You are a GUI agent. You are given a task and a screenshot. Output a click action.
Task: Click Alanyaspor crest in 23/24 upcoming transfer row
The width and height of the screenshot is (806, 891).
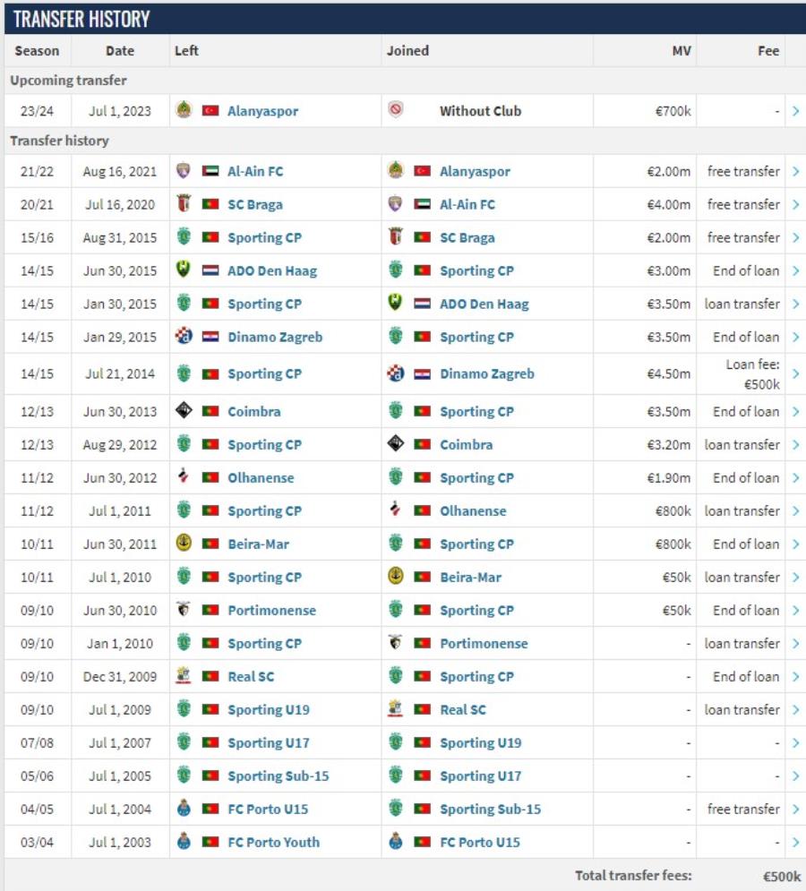click(x=184, y=109)
